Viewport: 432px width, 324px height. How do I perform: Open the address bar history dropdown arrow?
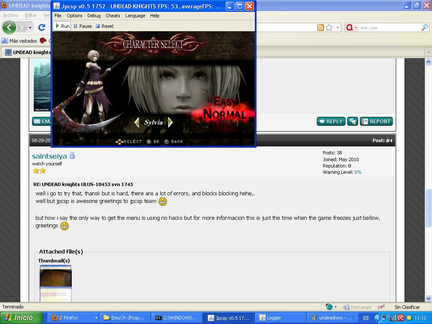[337, 28]
